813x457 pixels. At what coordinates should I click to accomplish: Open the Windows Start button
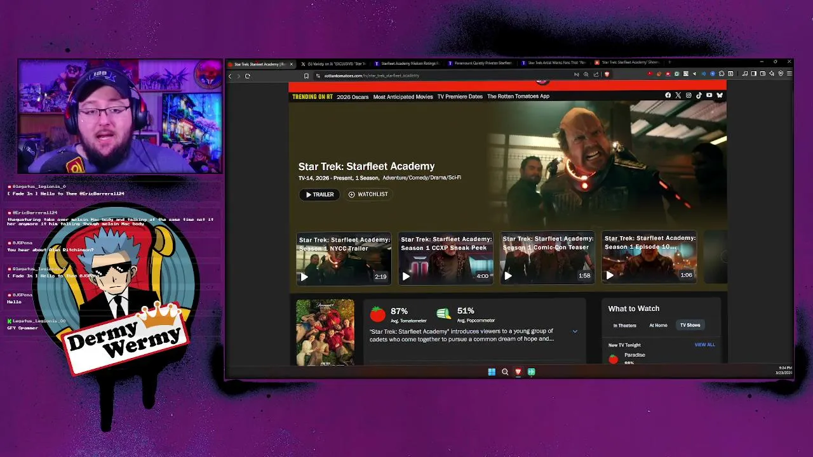(492, 372)
